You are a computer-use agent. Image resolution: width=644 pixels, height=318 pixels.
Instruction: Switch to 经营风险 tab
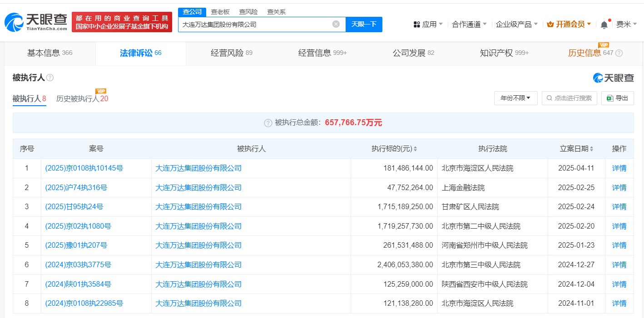point(231,53)
